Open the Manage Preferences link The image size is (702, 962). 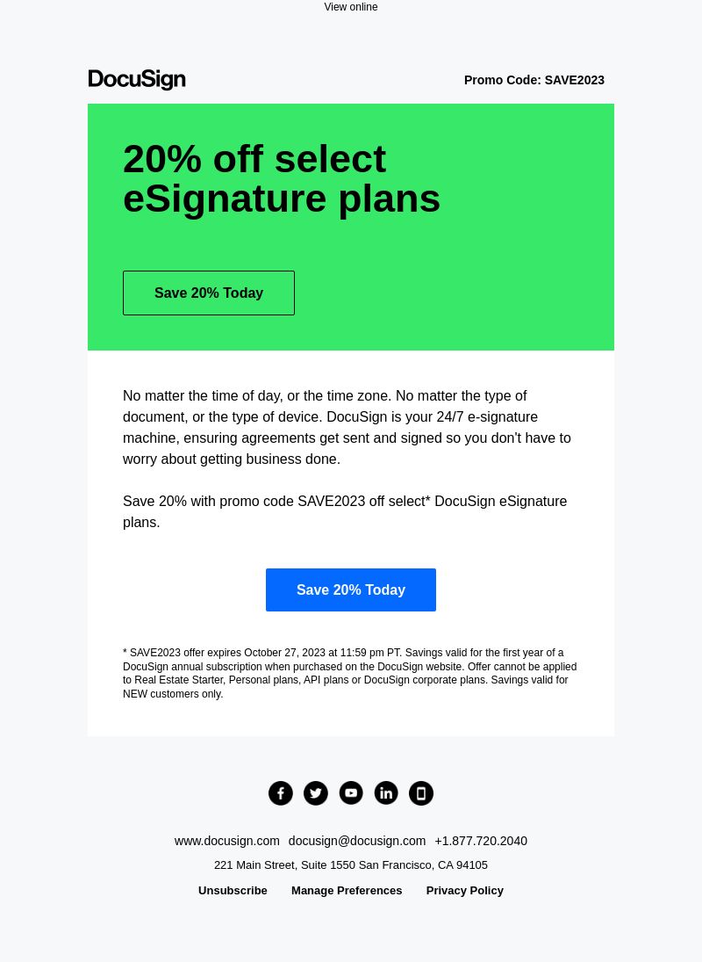[347, 891]
